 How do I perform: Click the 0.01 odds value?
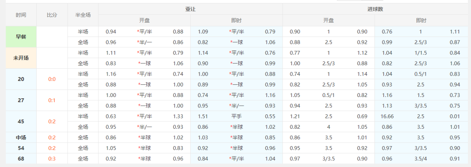pyautogui.click(x=455, y=116)
